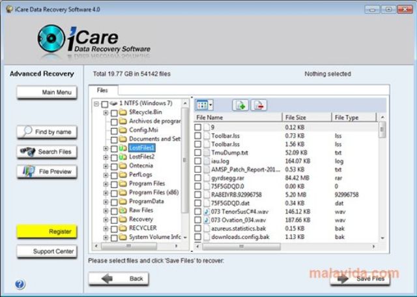Check the box for iau.log
The image size is (417, 297).
198,160
